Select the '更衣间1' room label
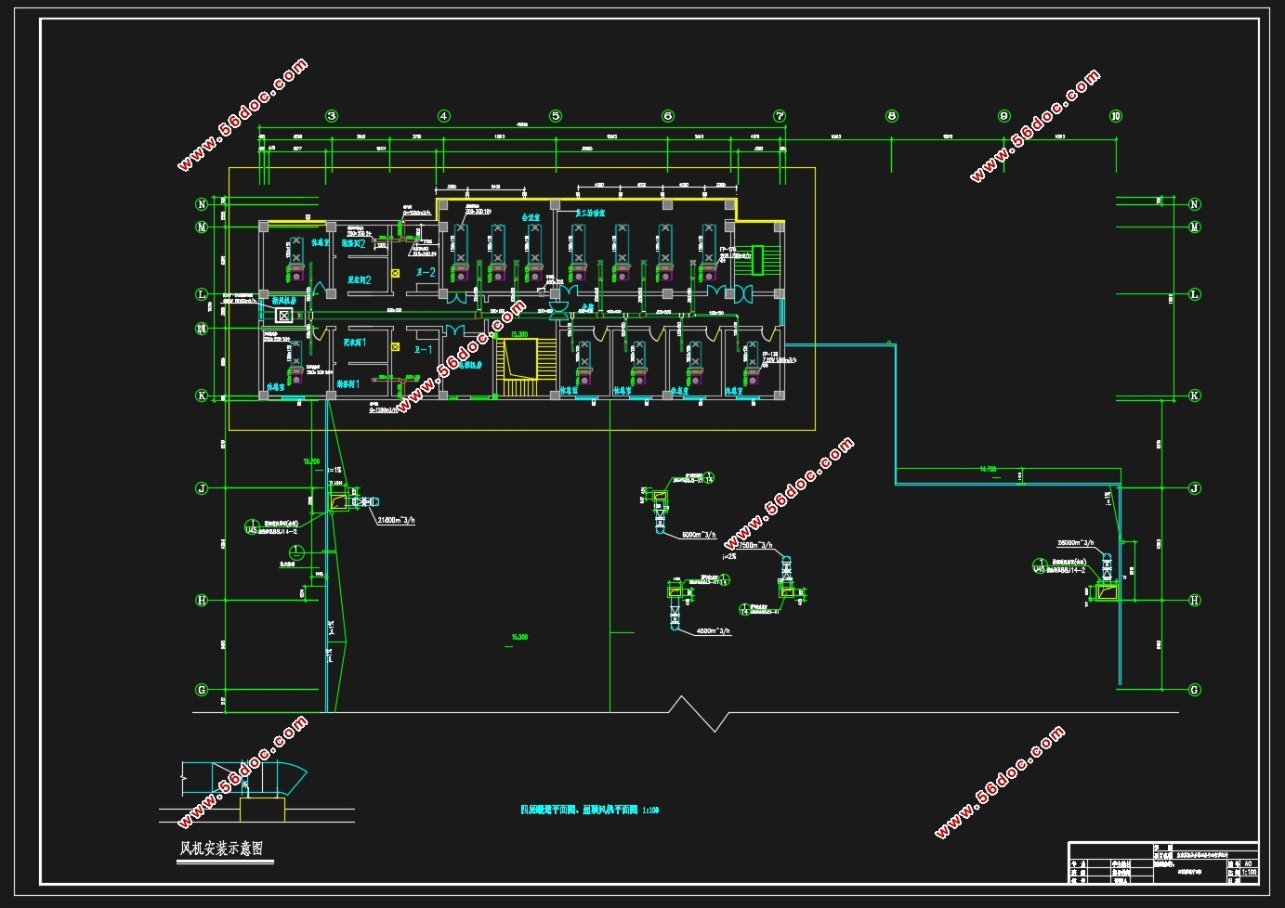1285x908 pixels. (355, 343)
